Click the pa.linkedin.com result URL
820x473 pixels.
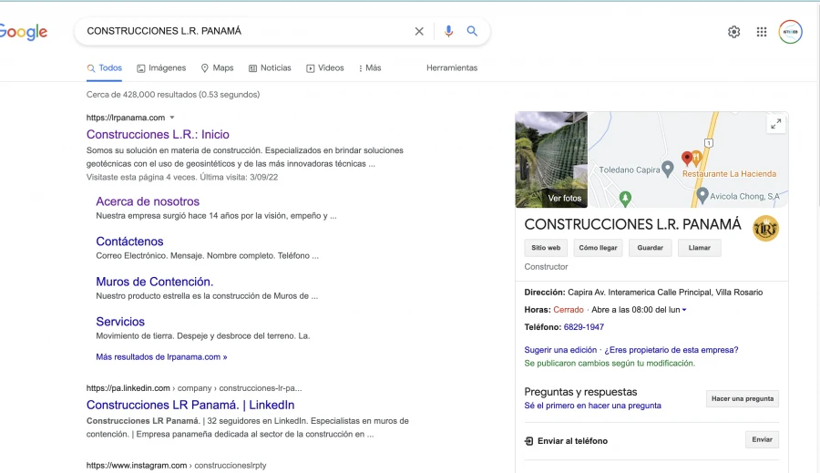click(194, 388)
